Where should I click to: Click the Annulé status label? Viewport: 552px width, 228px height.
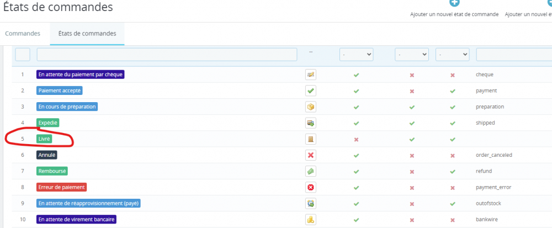(46, 155)
